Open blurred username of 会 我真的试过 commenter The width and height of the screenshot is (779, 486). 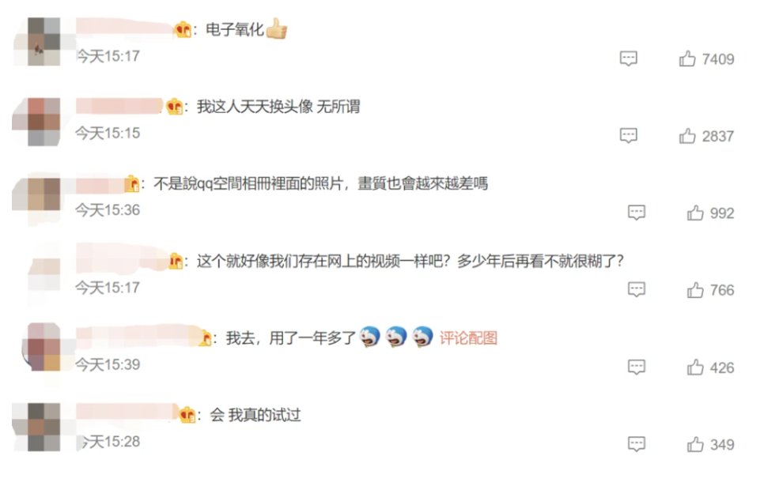[x=127, y=412]
